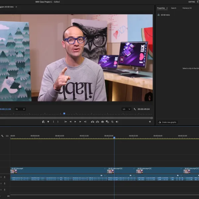The width and height of the screenshot is (199, 199).
Task: Click the Toggle Proxies icon
Action: [x=112, y=122]
